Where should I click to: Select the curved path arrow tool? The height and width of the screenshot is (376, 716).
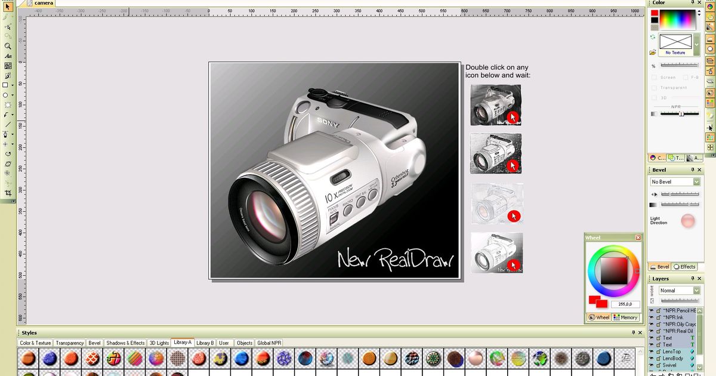6,115
